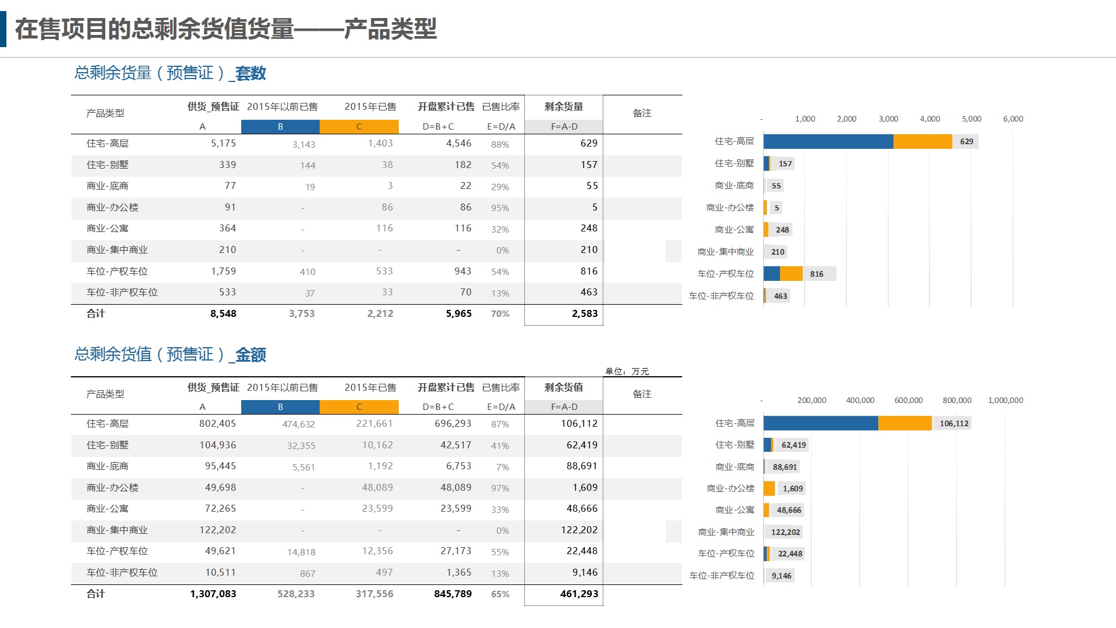Click the orange C header in amount table
Viewport: 1116px width, 628px height.
coord(359,407)
